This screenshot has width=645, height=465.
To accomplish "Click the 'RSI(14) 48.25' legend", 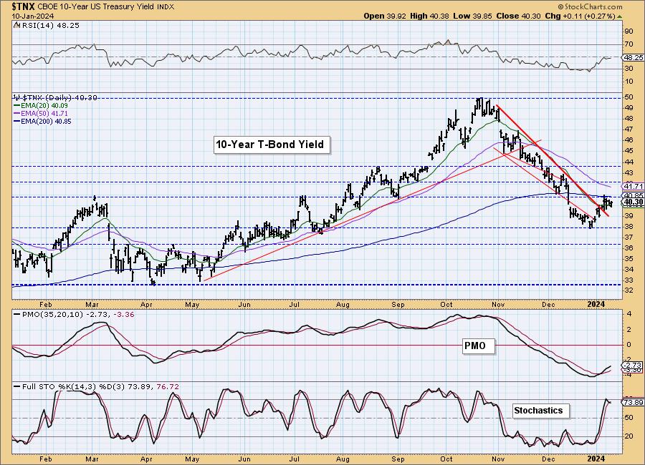I will click(51, 25).
